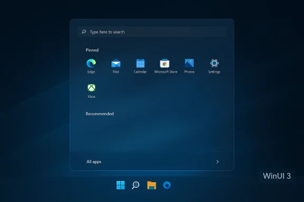Click the Pinned section heading
This screenshot has width=304, height=202.
point(92,50)
